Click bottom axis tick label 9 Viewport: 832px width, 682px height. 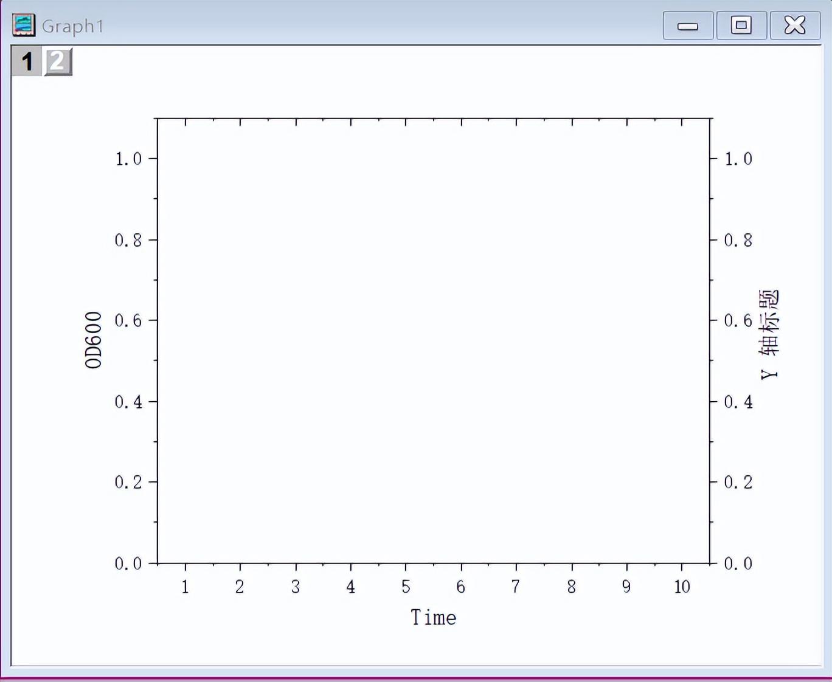coord(626,587)
